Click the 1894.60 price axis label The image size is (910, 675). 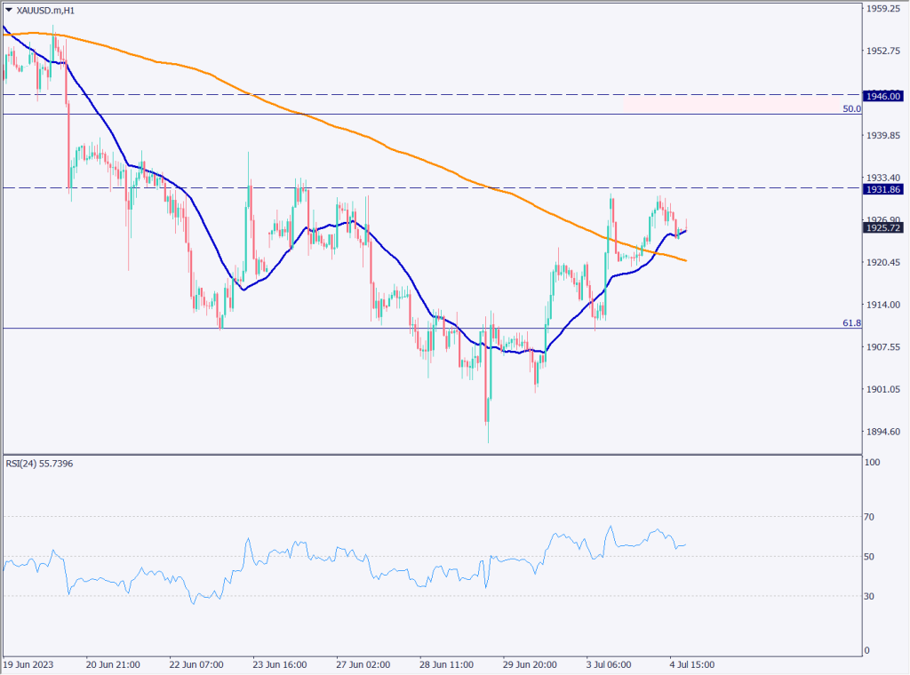click(x=884, y=432)
